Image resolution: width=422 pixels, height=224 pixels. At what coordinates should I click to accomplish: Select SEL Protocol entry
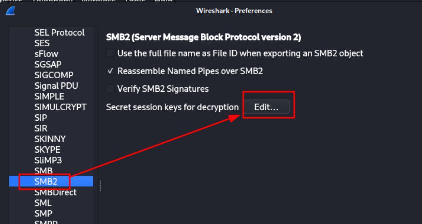coord(51,33)
